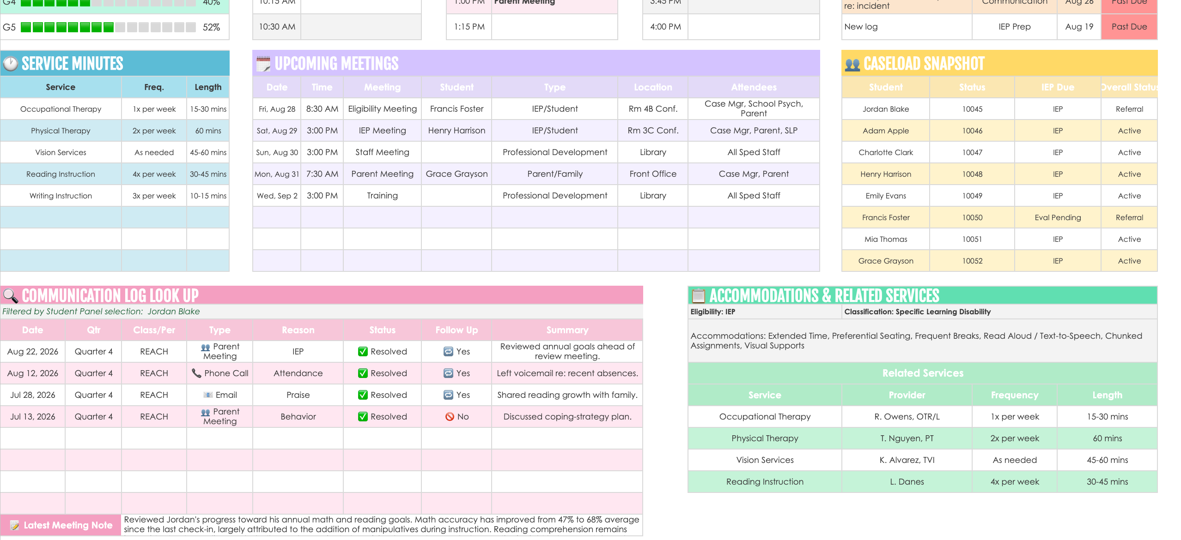The width and height of the screenshot is (1181, 540).
Task: Click follow-up Yes icon for Aug 12 log
Action: coord(448,373)
